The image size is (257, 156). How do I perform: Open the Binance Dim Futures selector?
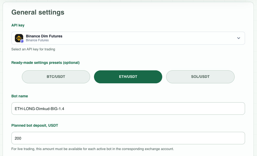coord(128,38)
